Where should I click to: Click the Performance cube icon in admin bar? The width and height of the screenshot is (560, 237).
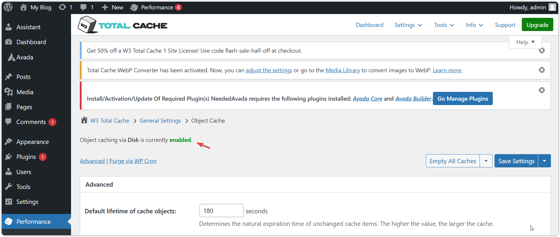[134, 7]
